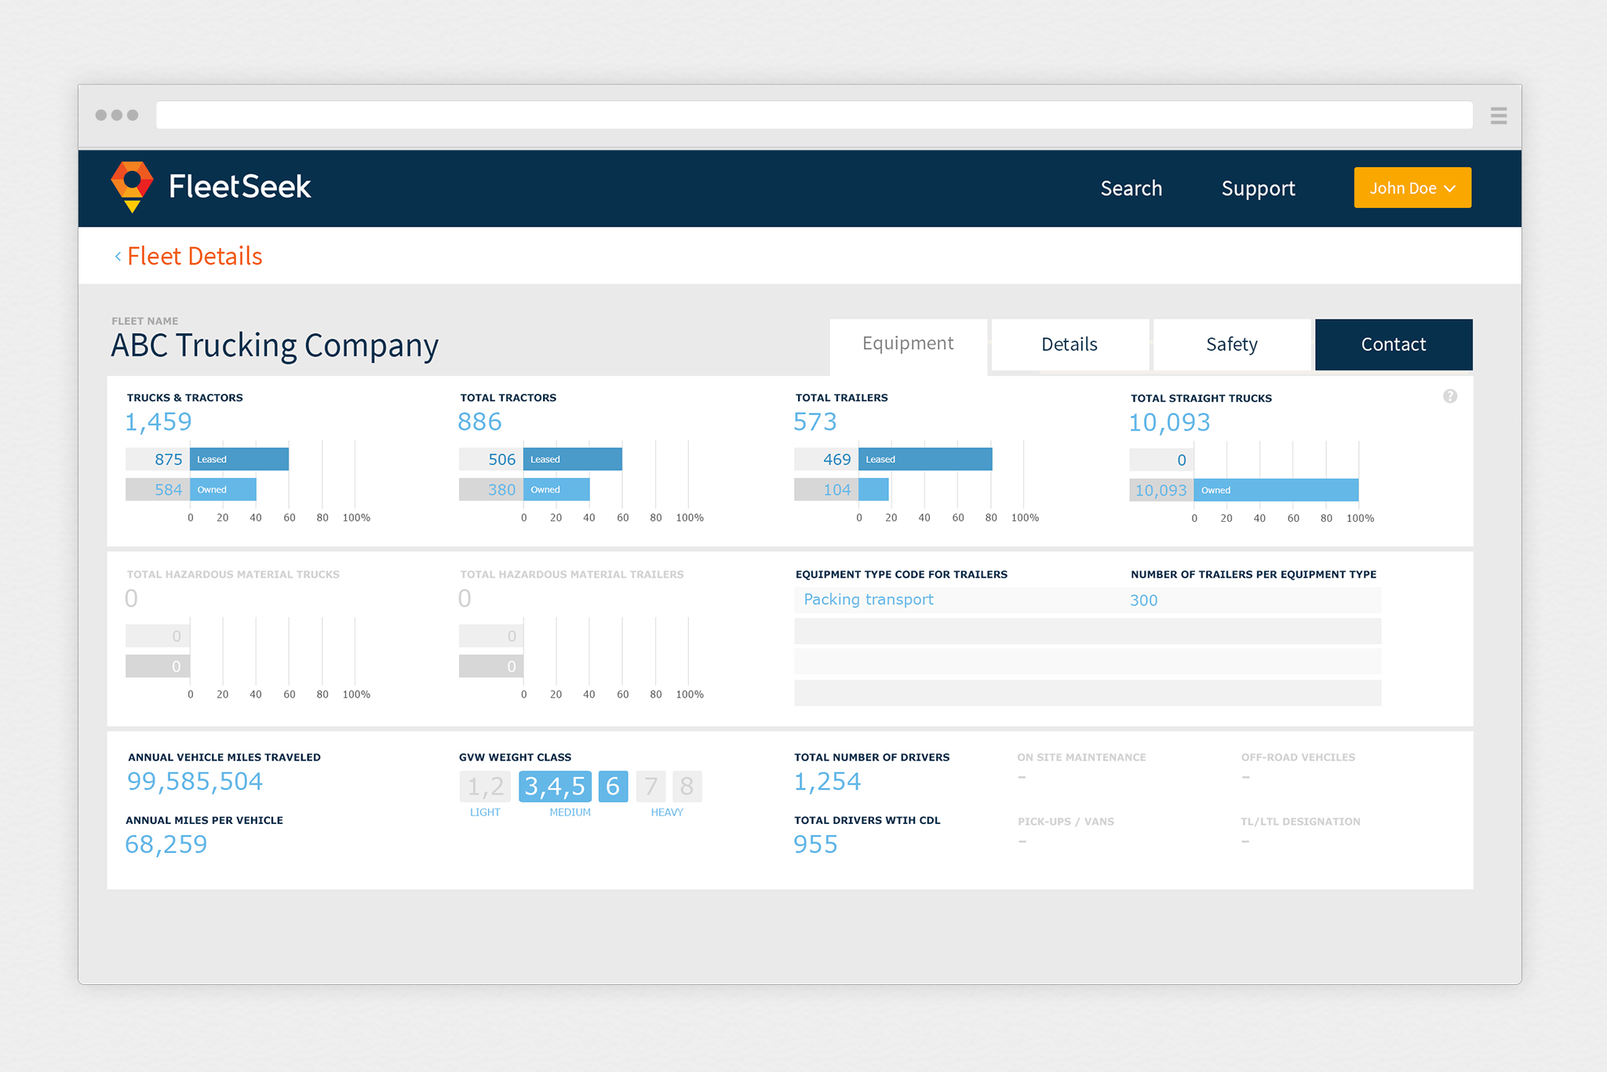Screen dimensions: 1607x1072
Task: Click the browser address bar
Action: 814,115
